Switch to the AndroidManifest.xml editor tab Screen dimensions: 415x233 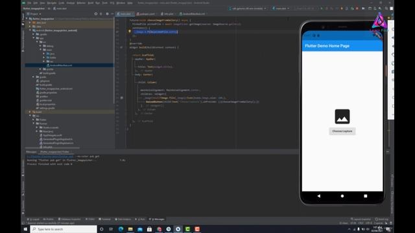pyautogui.click(x=193, y=14)
